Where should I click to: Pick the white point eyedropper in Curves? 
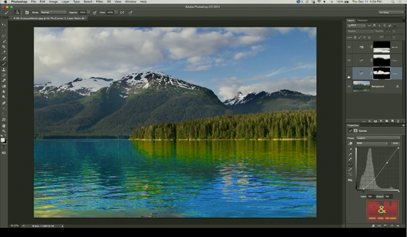[350, 159]
